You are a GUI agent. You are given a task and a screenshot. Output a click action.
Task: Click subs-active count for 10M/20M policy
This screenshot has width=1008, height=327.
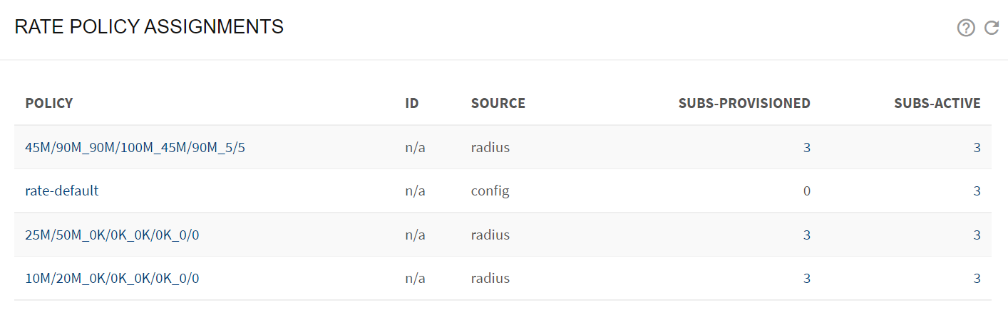pos(977,278)
